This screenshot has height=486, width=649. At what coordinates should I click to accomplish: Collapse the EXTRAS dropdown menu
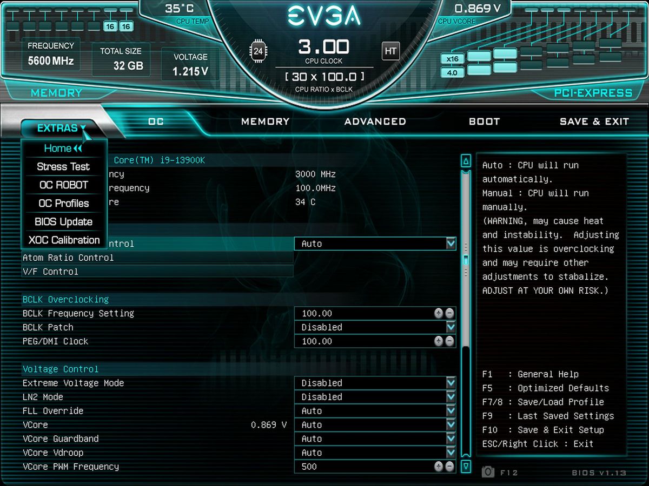coord(61,128)
